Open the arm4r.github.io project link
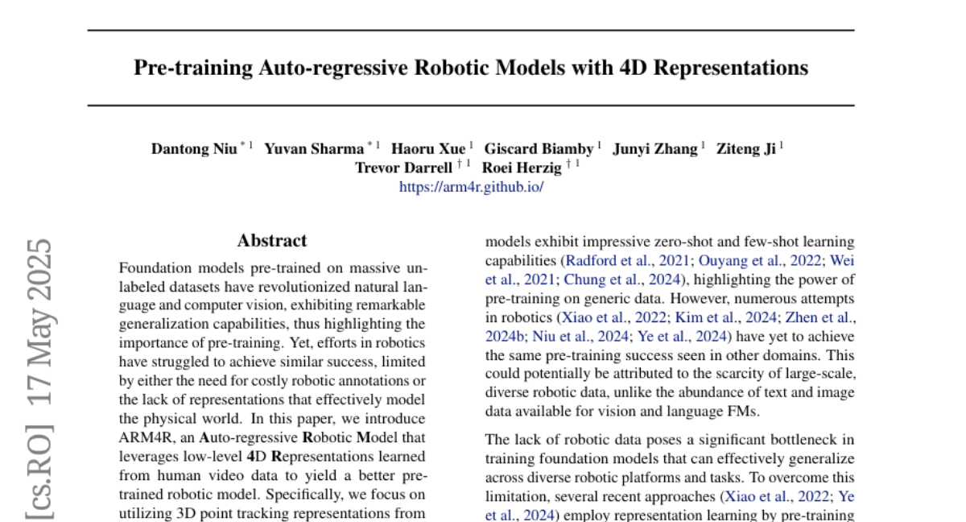The image size is (966, 522). tap(472, 187)
